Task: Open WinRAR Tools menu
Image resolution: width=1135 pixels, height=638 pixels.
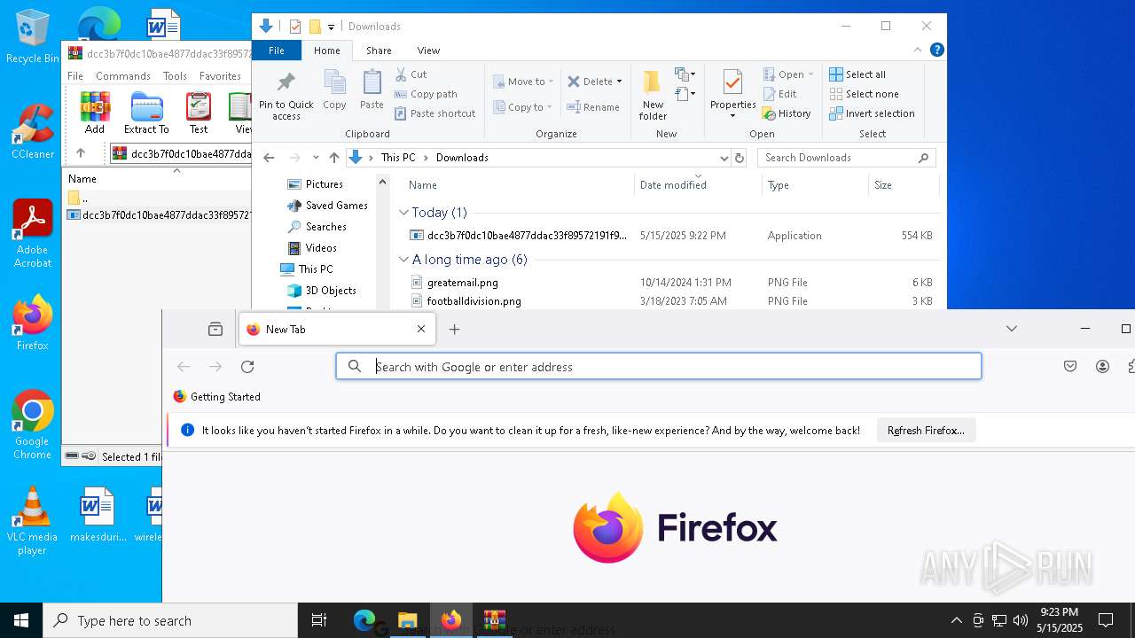Action: [175, 76]
